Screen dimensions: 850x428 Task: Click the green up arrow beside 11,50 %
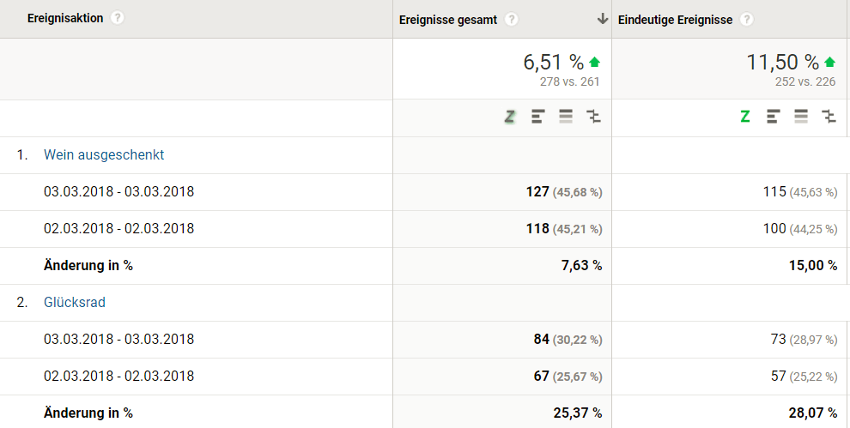[829, 63]
